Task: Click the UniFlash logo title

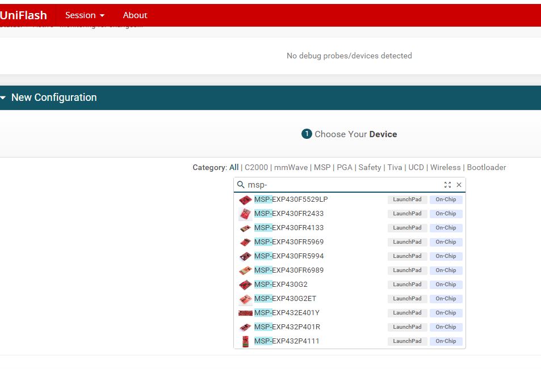Action: [x=23, y=15]
